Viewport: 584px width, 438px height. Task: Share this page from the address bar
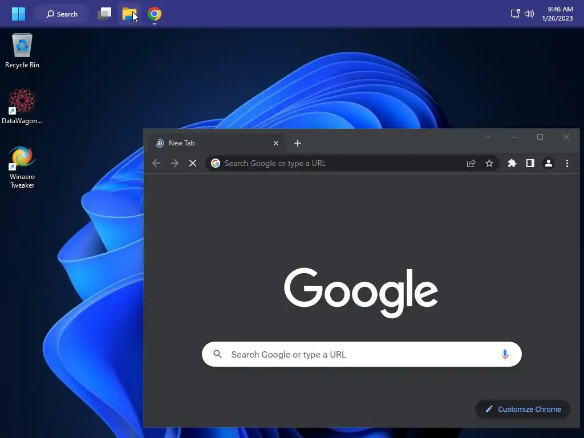(x=471, y=163)
